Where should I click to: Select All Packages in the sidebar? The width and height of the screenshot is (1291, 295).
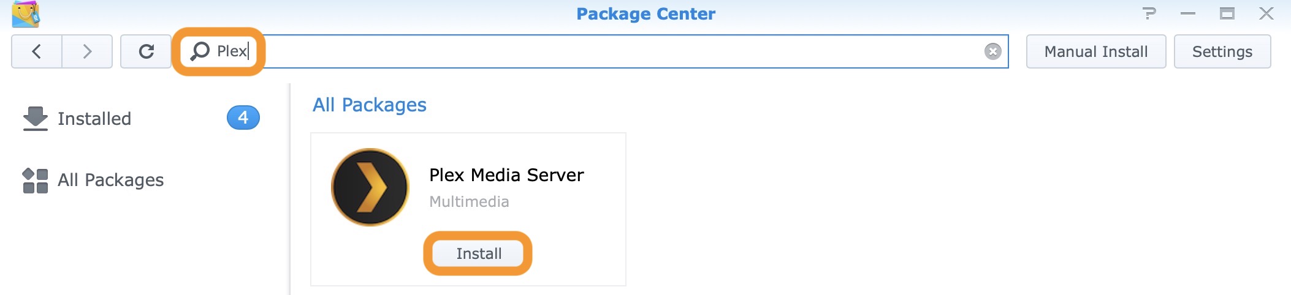110,180
